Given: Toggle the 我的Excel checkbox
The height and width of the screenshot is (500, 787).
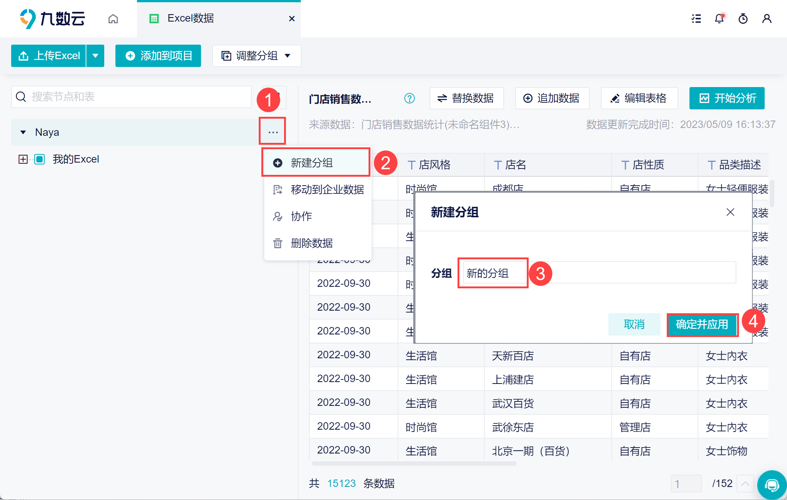Looking at the screenshot, I should pos(39,159).
